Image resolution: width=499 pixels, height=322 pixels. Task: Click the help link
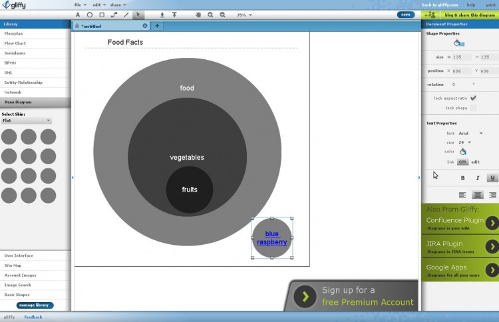(471, 5)
